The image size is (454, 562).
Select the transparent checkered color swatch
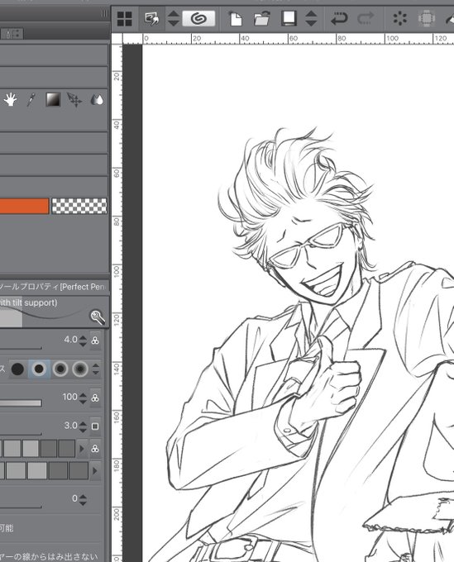pos(79,206)
